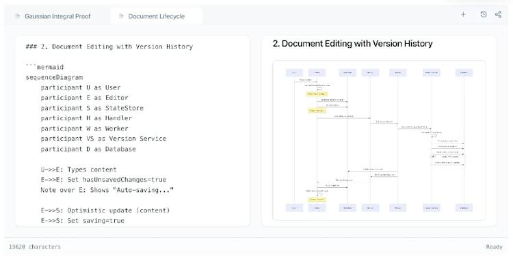Click the "Ready" status indicator
This screenshot has width=513, height=259.
(494, 247)
